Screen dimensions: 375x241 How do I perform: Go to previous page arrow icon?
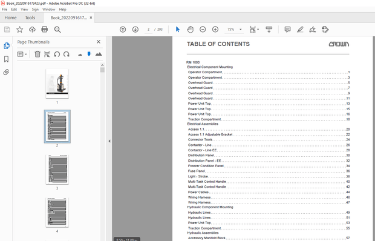tap(123, 30)
